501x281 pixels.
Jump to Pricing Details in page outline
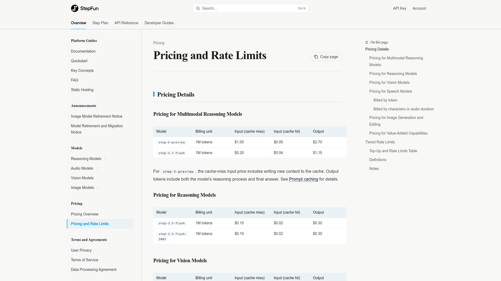pyautogui.click(x=377, y=49)
